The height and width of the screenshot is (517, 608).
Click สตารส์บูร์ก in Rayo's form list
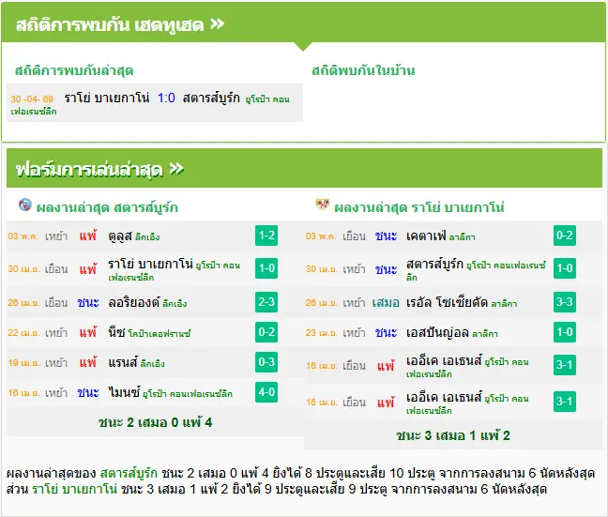pos(434,264)
